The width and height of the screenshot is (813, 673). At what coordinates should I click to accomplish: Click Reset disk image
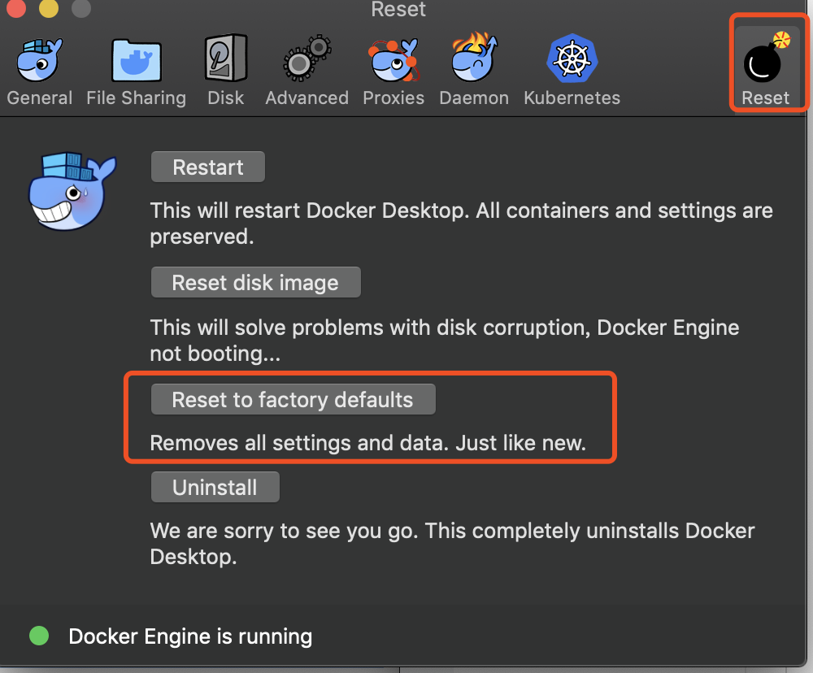255,282
